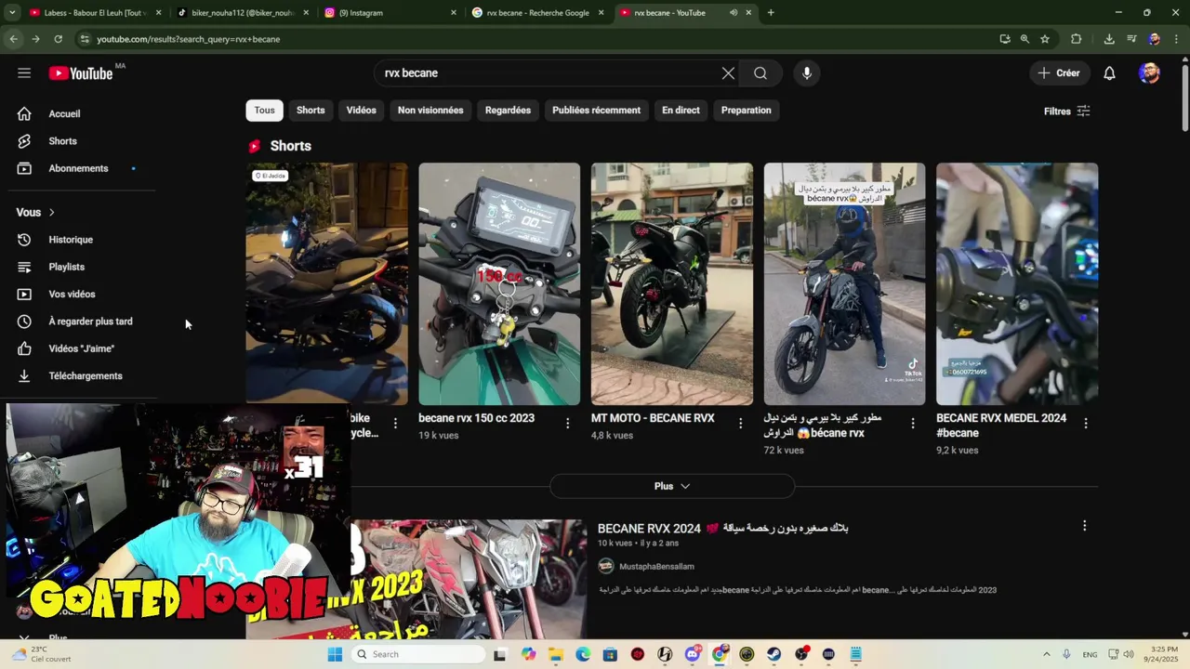Open the MustaphaBensallam channel link
Image resolution: width=1190 pixels, height=669 pixels.
(656, 566)
